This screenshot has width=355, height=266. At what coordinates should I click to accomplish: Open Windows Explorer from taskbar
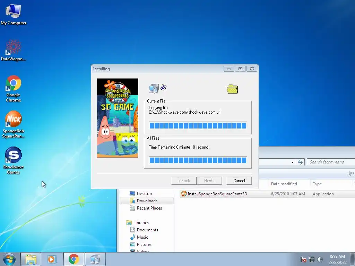31,259
